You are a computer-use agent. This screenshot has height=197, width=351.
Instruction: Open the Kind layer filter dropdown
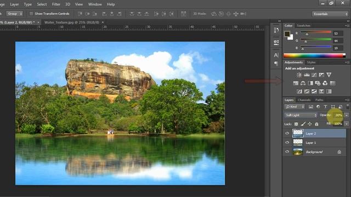coord(295,107)
